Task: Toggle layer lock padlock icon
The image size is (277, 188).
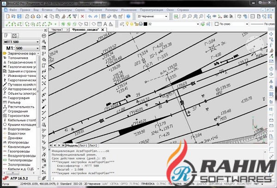Action: point(136,24)
